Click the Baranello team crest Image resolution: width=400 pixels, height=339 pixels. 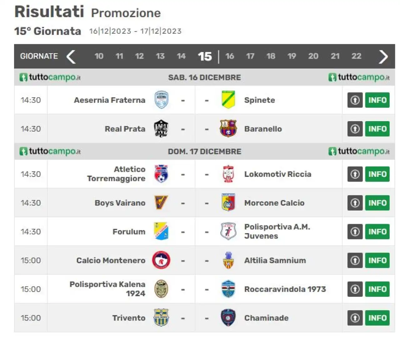[x=228, y=129]
